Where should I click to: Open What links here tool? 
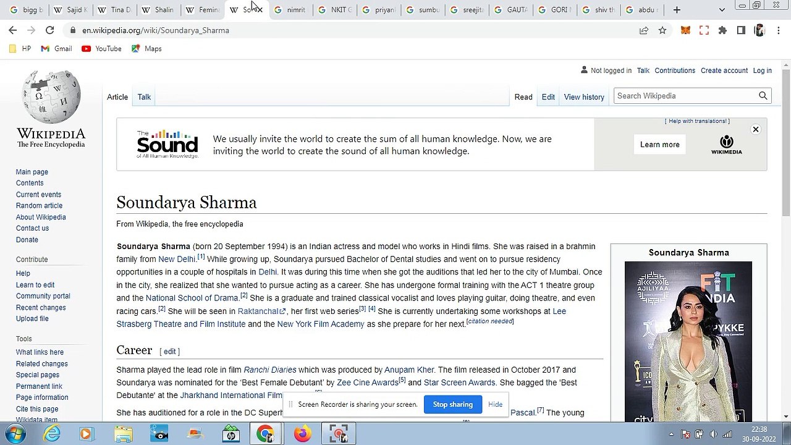click(x=40, y=352)
